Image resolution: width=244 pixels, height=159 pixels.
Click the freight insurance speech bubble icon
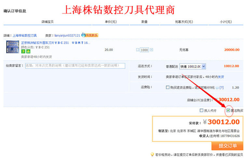(217, 87)
